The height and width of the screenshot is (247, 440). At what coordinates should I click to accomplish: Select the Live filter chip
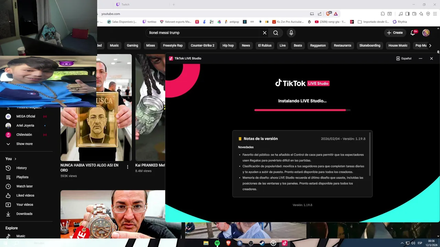point(283,45)
